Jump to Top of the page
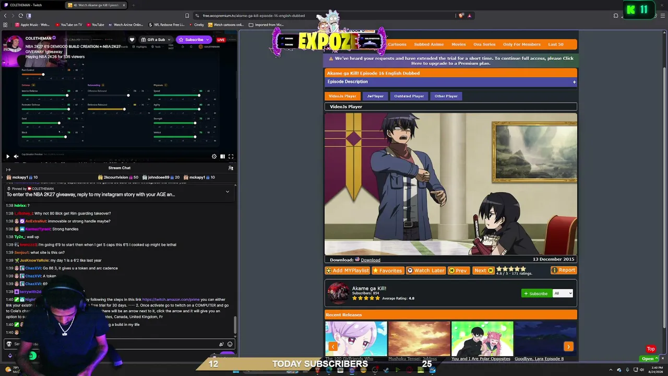 pos(651,349)
